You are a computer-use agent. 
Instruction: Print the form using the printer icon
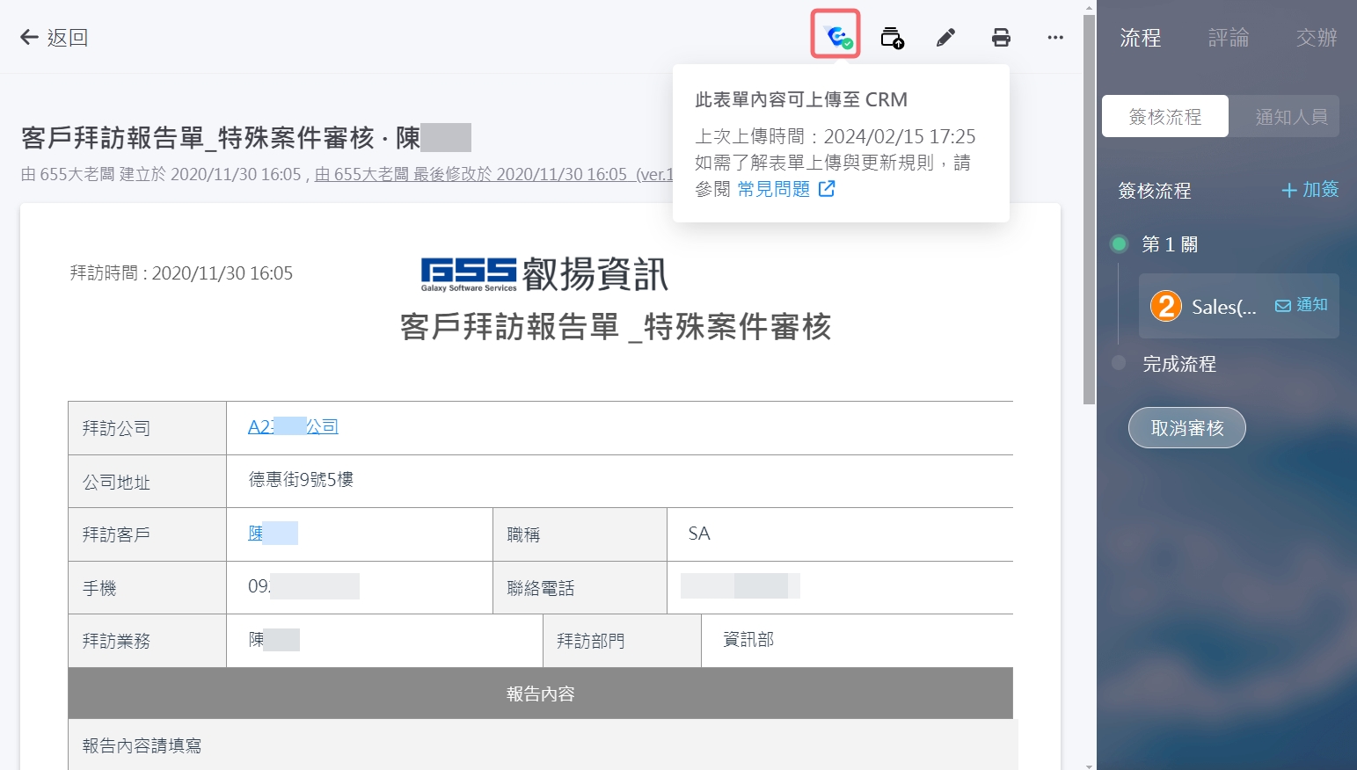(x=1001, y=38)
